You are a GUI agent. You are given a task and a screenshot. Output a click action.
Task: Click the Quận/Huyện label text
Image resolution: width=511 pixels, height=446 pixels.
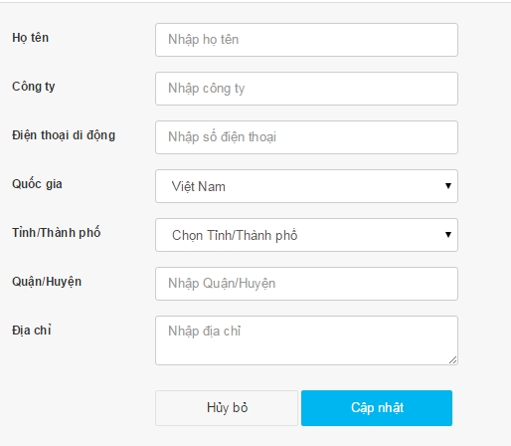point(47,282)
